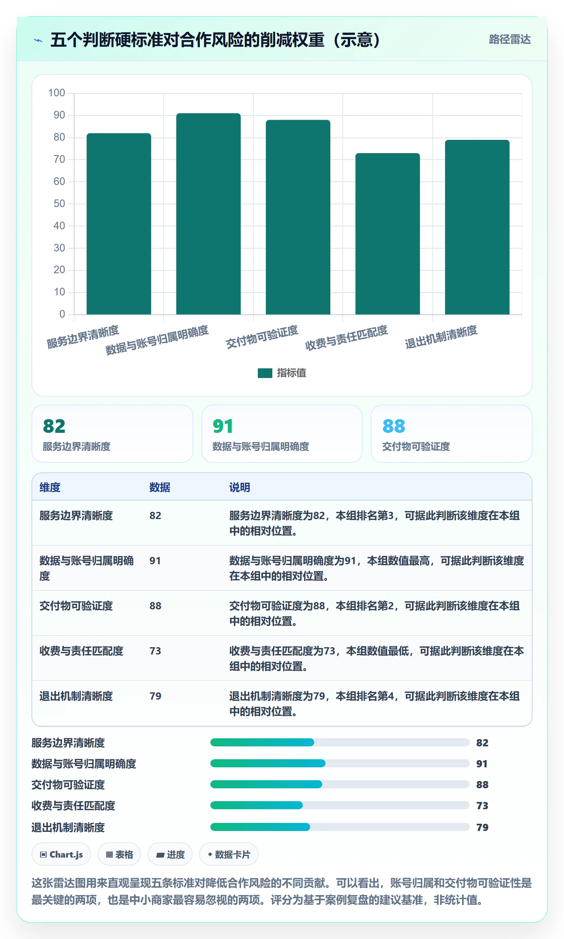
Task: Click the 交付物可验证度 progress bar
Action: coord(340,784)
